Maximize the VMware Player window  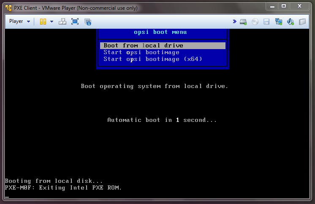pyautogui.click(x=284, y=6)
